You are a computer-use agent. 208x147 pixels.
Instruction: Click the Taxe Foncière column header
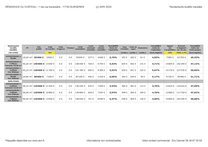(125, 47)
